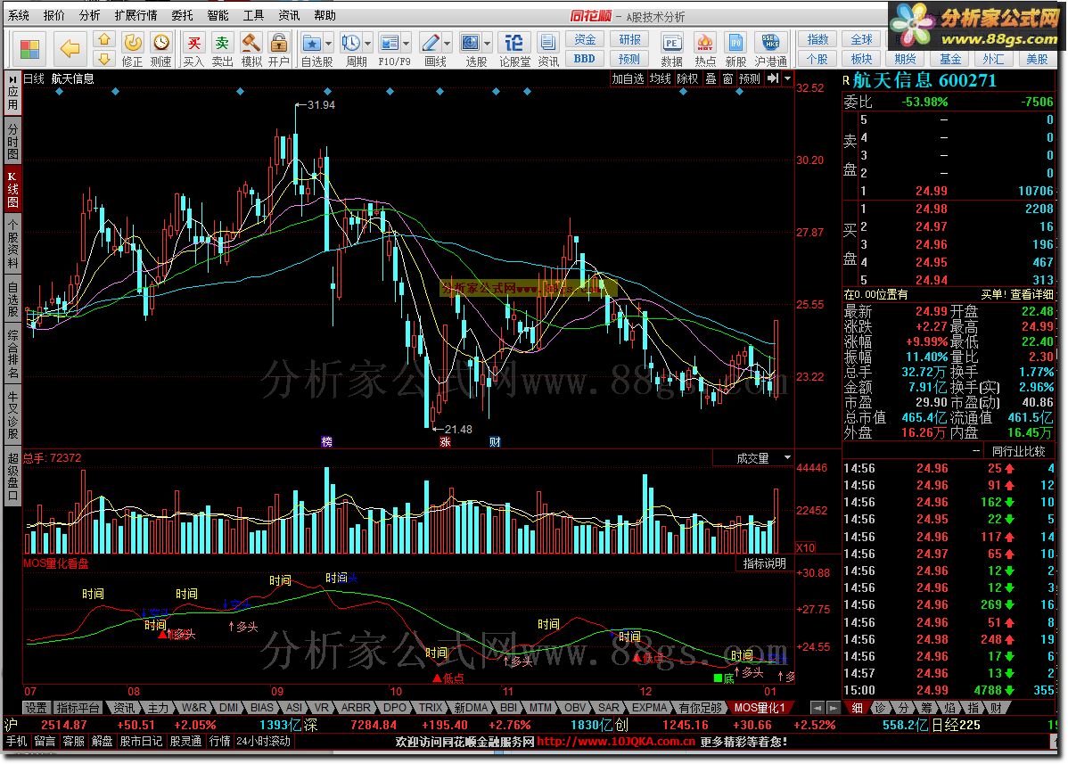Expand the F10/F9 dropdown arrow

[407, 44]
